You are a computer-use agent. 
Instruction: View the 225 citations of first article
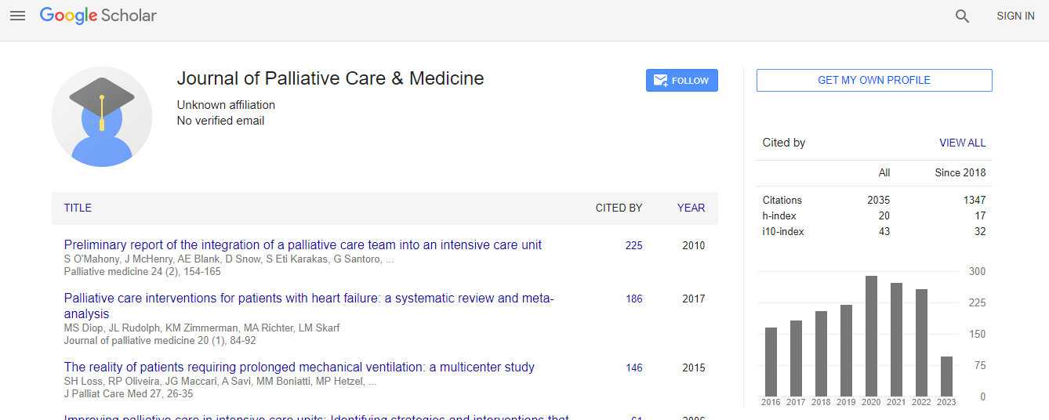(633, 245)
